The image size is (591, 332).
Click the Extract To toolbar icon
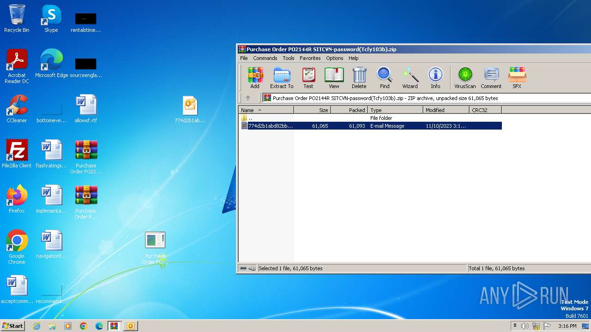[x=282, y=77]
